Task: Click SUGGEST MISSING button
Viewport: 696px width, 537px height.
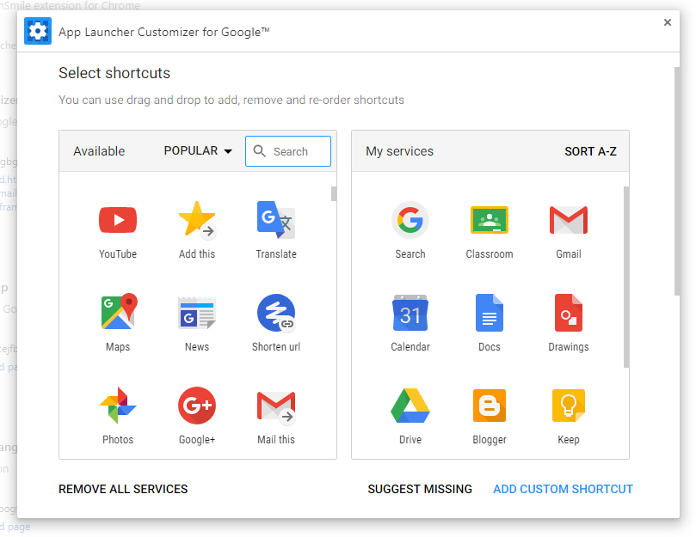Action: click(420, 489)
